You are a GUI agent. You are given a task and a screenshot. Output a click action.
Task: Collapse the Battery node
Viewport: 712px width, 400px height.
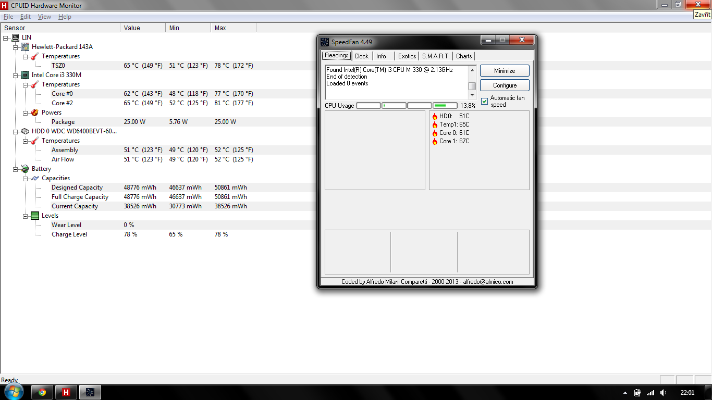click(16, 169)
